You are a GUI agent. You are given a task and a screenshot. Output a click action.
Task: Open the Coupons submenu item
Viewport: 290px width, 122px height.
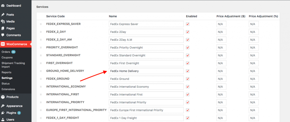click(x=7, y=57)
